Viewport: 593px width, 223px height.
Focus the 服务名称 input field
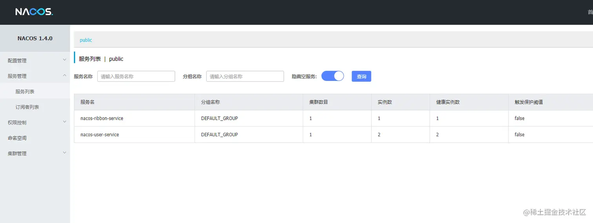(x=136, y=77)
